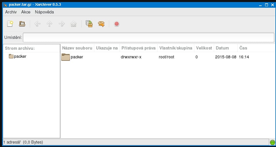Screen dimensions: 276x147
Task: Click the size value 0 cell
Action: tap(196, 57)
